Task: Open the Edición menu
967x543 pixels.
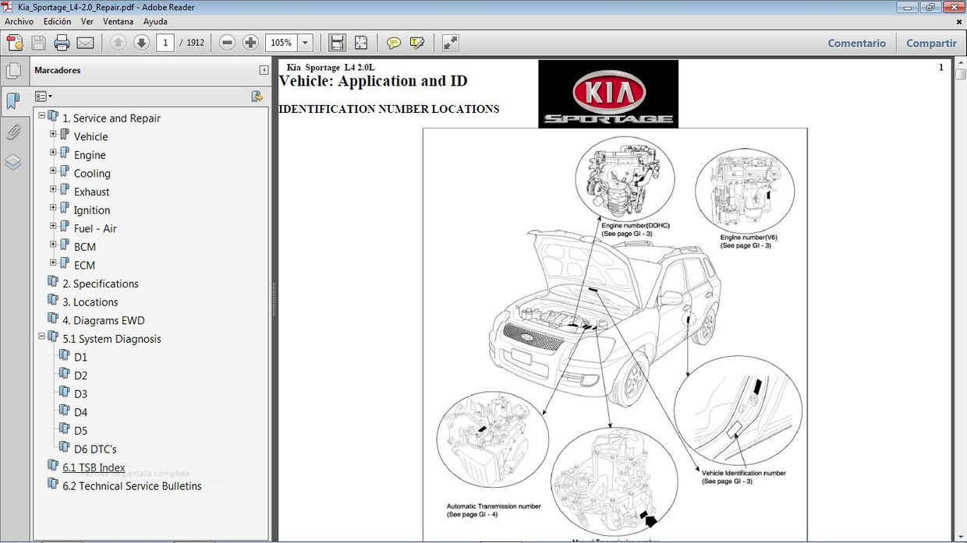Action: pyautogui.click(x=57, y=21)
